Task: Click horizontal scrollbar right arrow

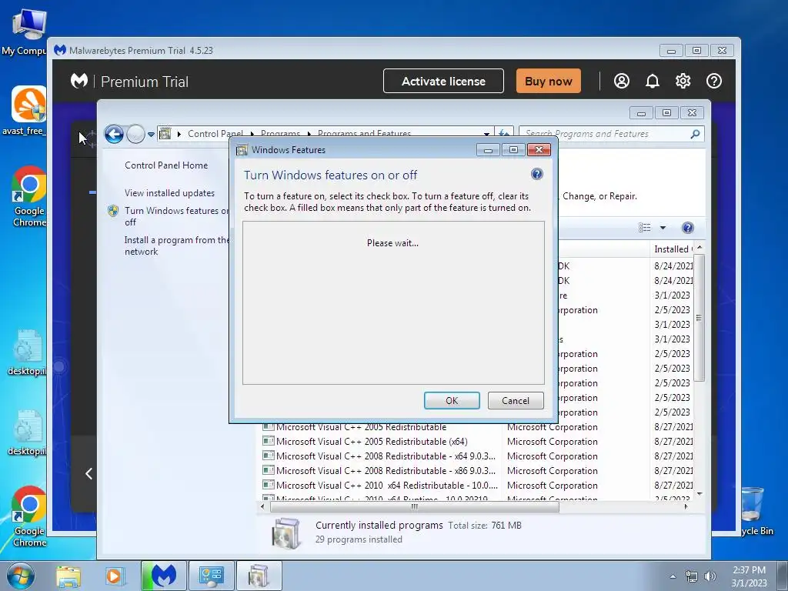Action: click(686, 506)
